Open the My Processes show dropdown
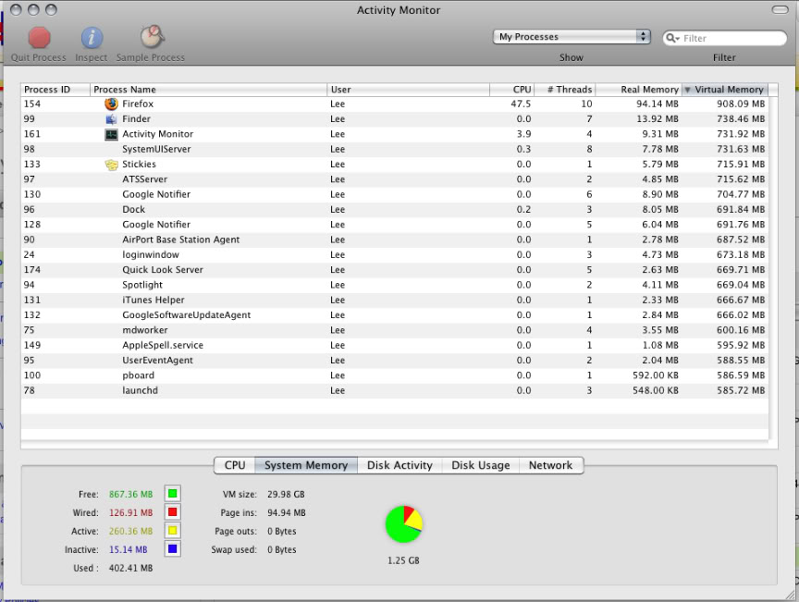799x602 pixels. pos(572,37)
